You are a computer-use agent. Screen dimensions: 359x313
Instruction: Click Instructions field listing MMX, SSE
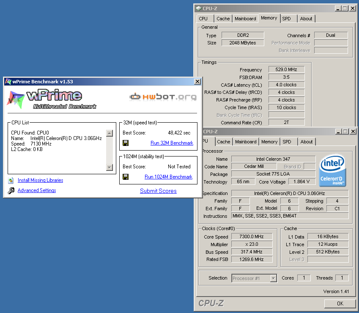pos(290,216)
